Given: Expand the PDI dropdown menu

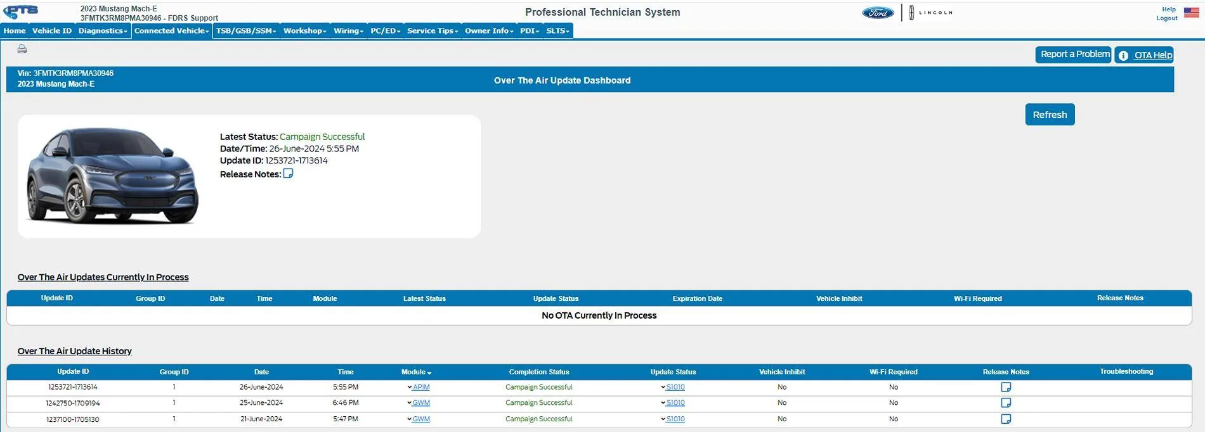Looking at the screenshot, I should [529, 30].
